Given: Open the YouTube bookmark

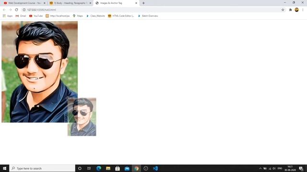Looking at the screenshot, I should pos(36,16).
